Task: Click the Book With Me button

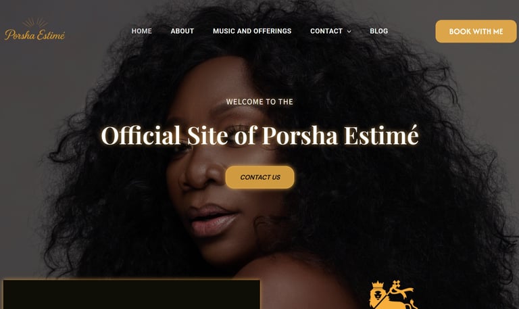Action: pos(476,31)
